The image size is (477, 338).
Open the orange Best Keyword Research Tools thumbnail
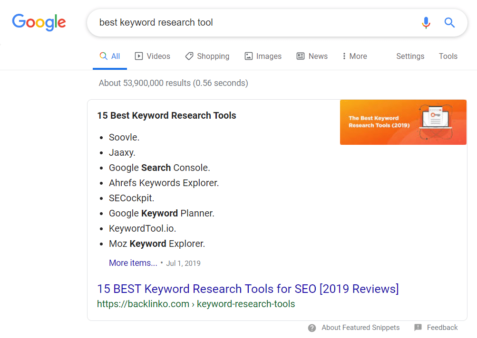click(403, 122)
